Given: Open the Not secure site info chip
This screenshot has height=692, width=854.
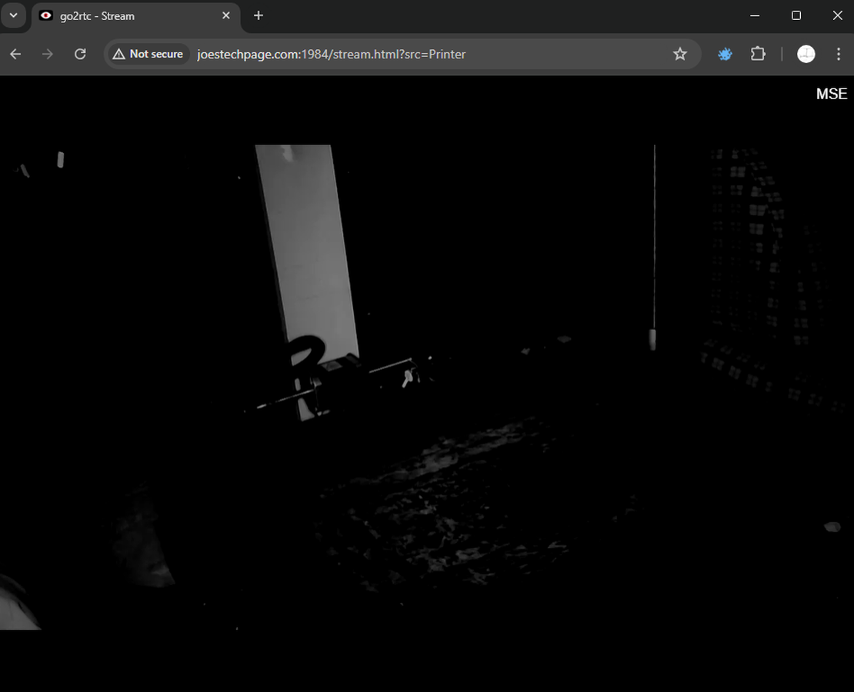Looking at the screenshot, I should 148,54.
